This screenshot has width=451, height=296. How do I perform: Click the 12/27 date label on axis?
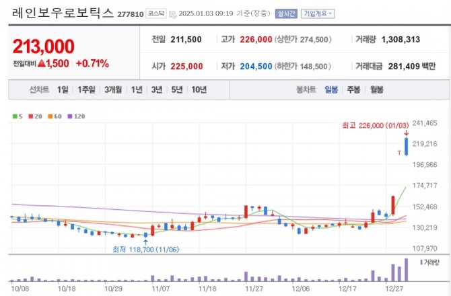point(394,289)
